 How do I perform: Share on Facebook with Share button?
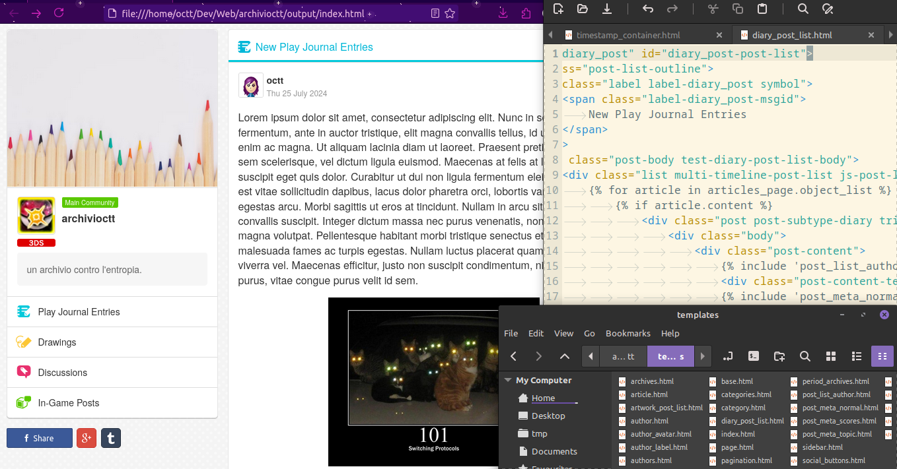click(40, 438)
